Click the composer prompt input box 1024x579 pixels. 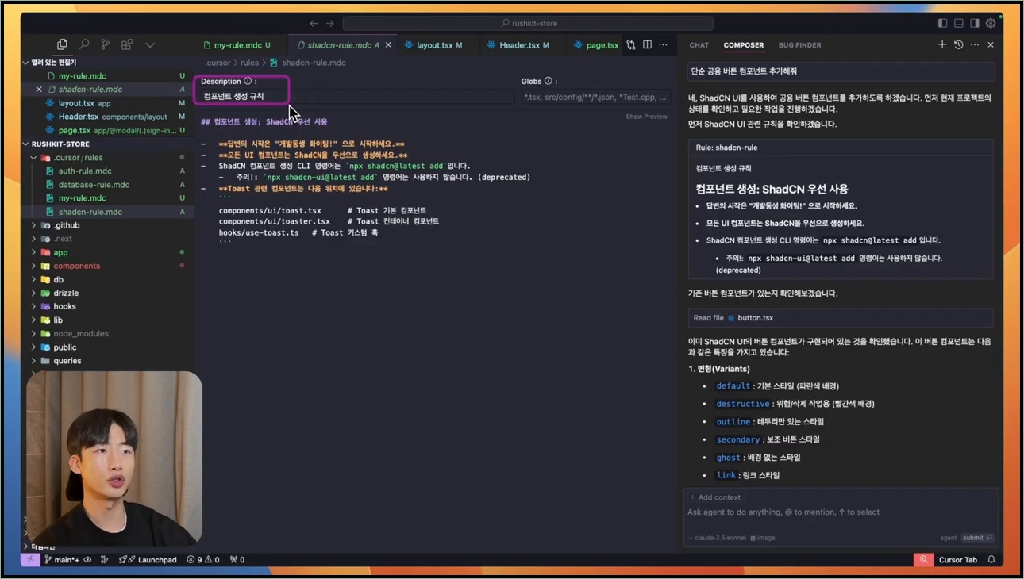tap(840, 512)
